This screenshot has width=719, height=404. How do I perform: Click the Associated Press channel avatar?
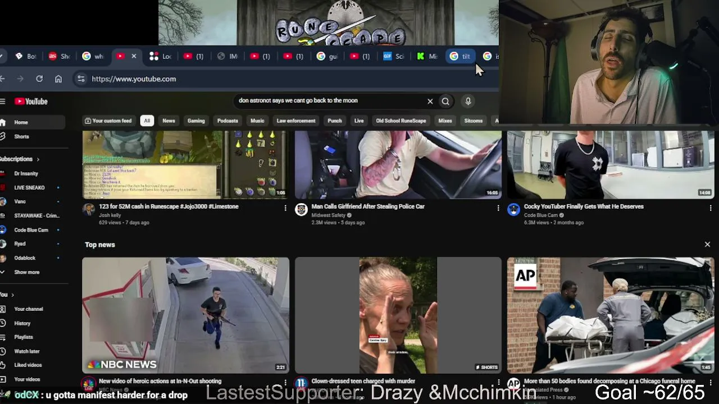pyautogui.click(x=513, y=384)
